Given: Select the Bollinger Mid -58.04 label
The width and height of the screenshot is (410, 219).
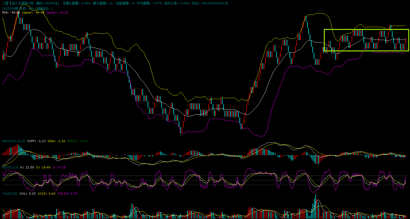Looking at the screenshot, I should pos(11,12).
